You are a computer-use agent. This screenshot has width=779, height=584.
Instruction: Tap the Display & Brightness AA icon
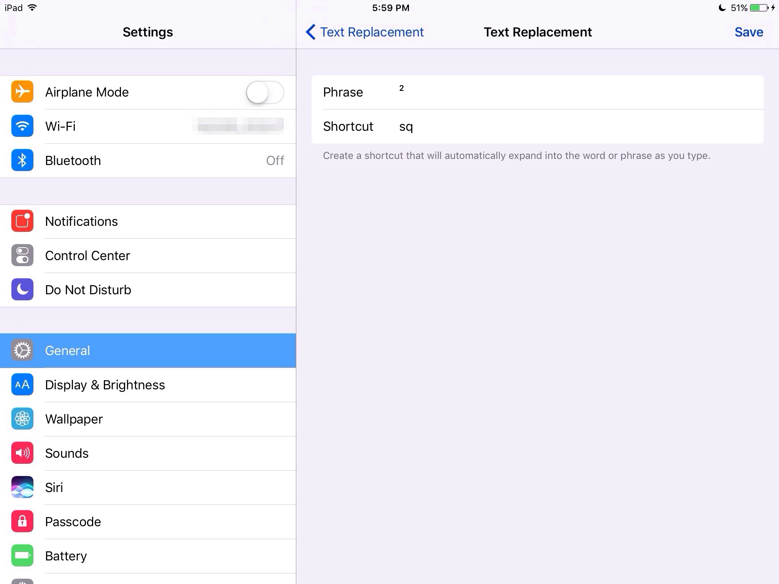tap(22, 385)
